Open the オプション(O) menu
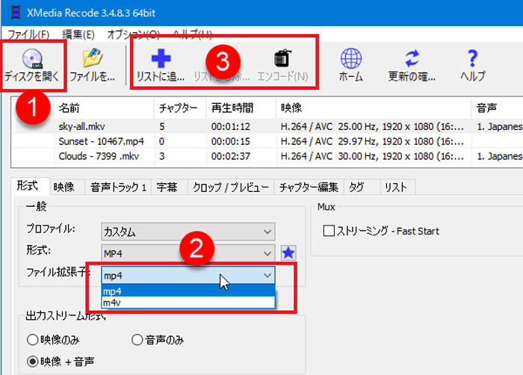The height and width of the screenshot is (375, 523). (x=134, y=34)
